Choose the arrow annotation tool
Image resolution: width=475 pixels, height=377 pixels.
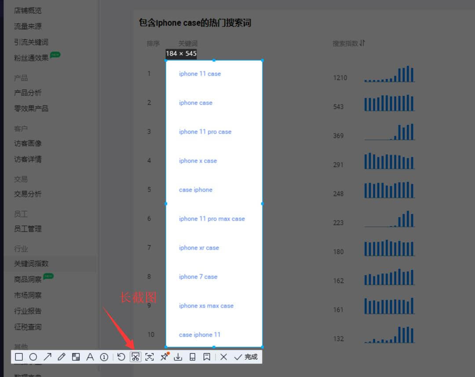click(x=47, y=357)
